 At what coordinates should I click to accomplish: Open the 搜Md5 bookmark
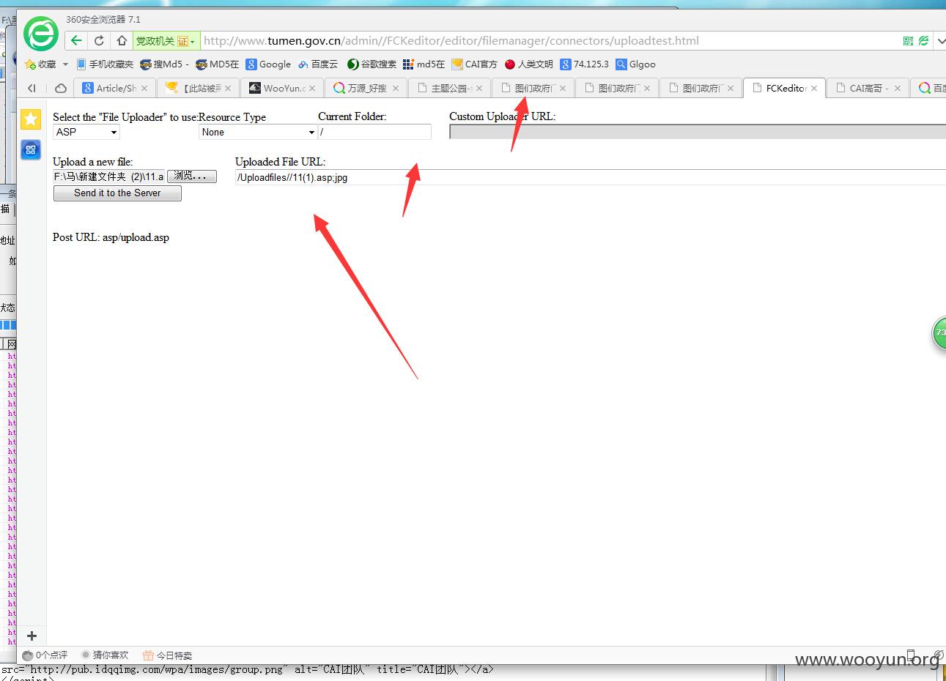click(x=163, y=64)
